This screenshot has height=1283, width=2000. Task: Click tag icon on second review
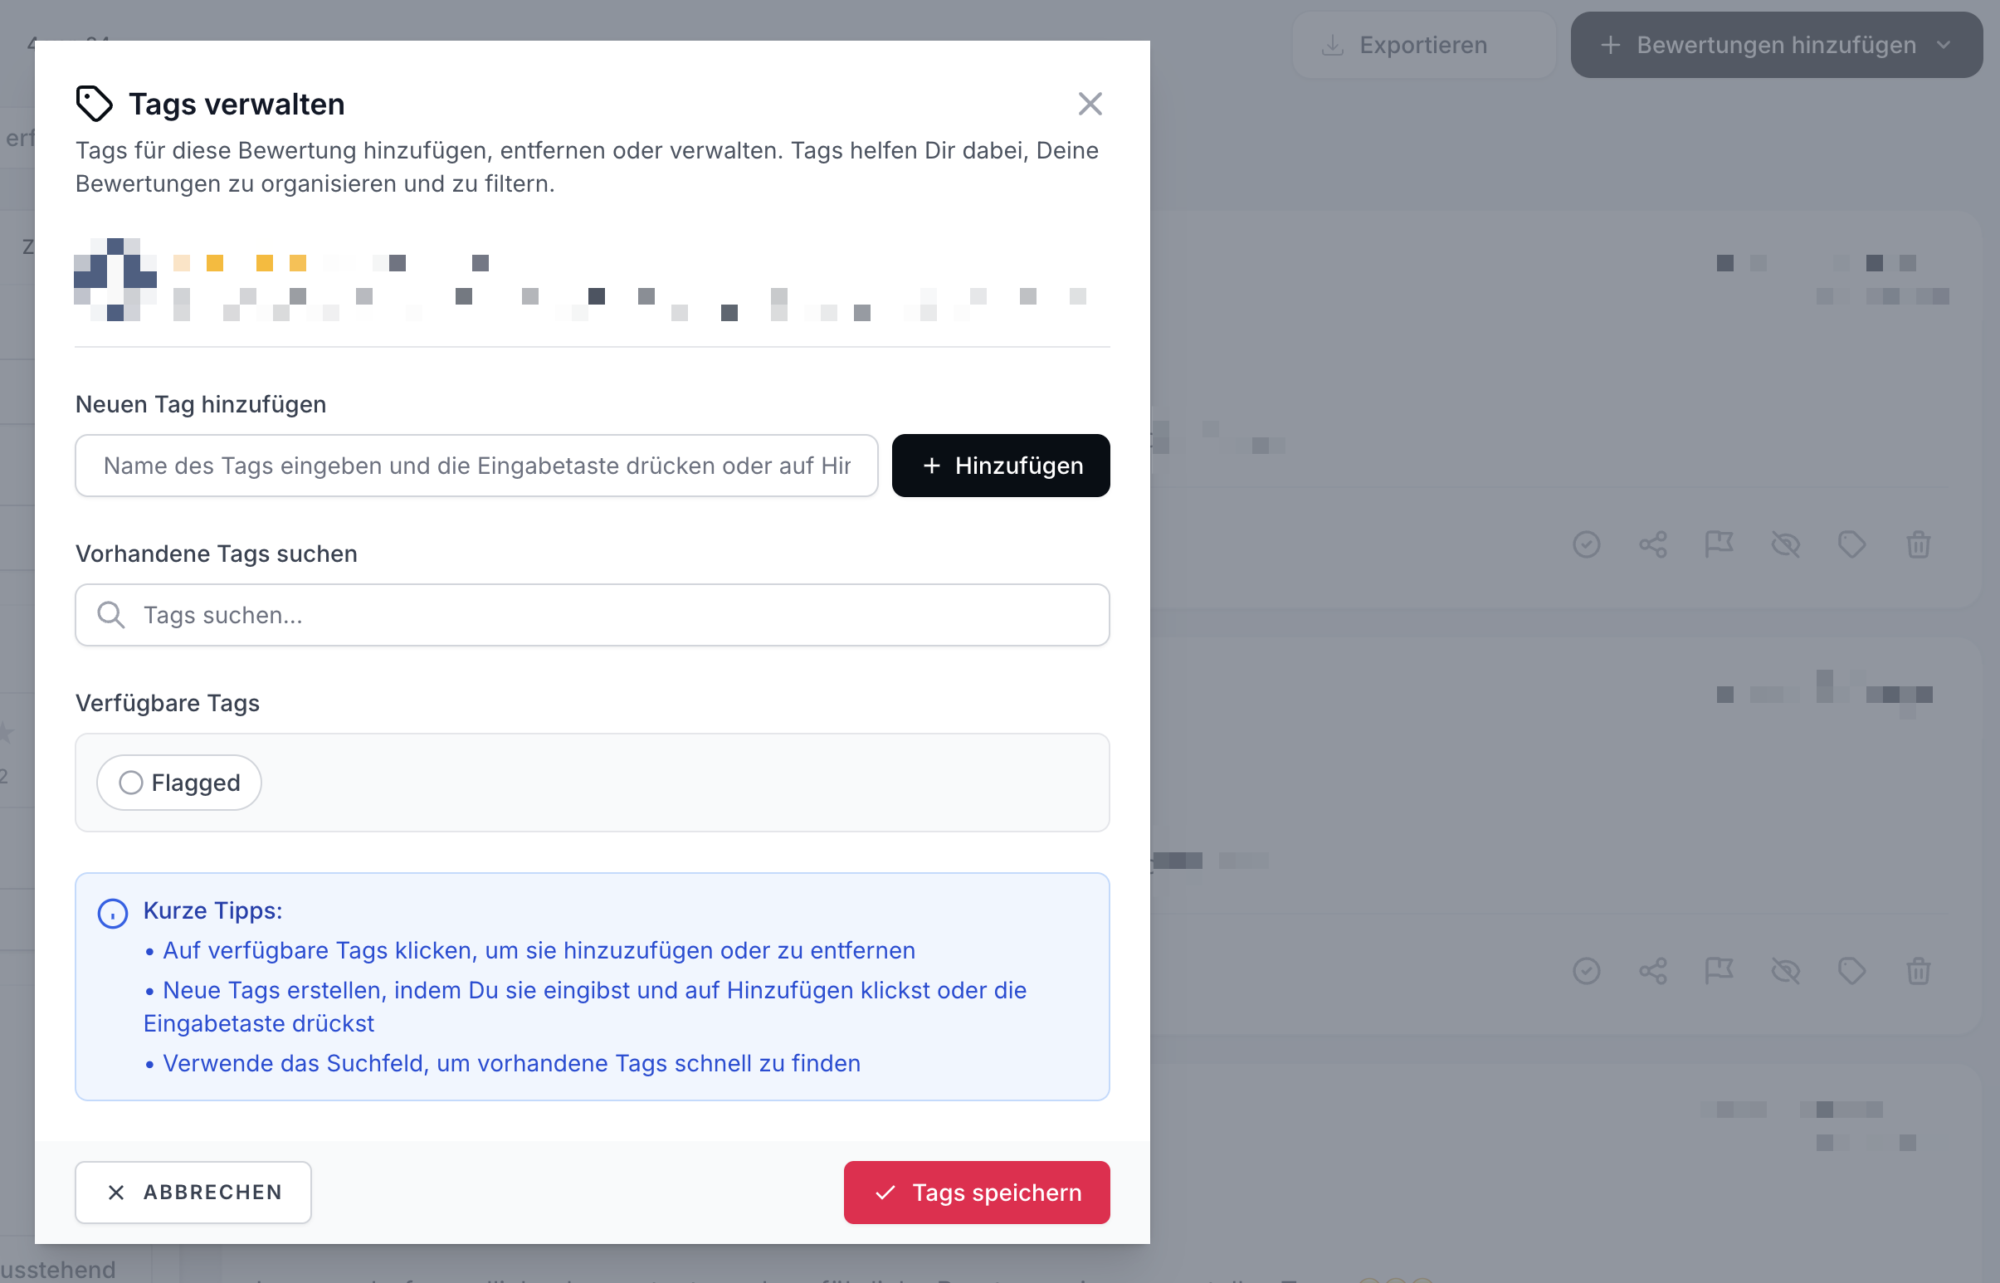tap(1851, 972)
